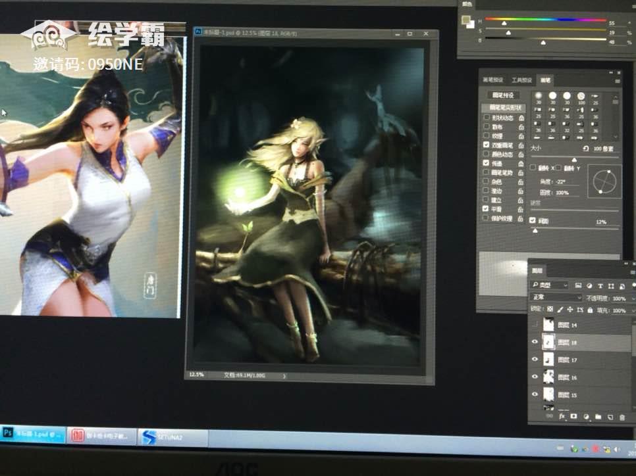Click the hue slider handle
Viewport: 636px width, 476px height.
(x=504, y=24)
